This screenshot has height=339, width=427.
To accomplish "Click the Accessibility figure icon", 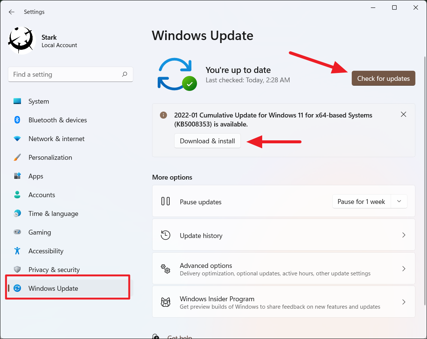I will [x=17, y=251].
